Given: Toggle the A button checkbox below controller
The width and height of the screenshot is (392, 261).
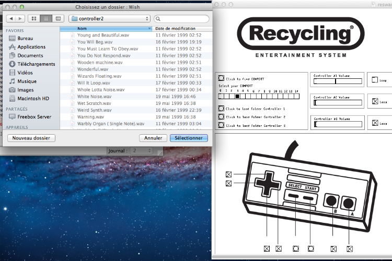Looking at the screenshot, I should [350, 249].
